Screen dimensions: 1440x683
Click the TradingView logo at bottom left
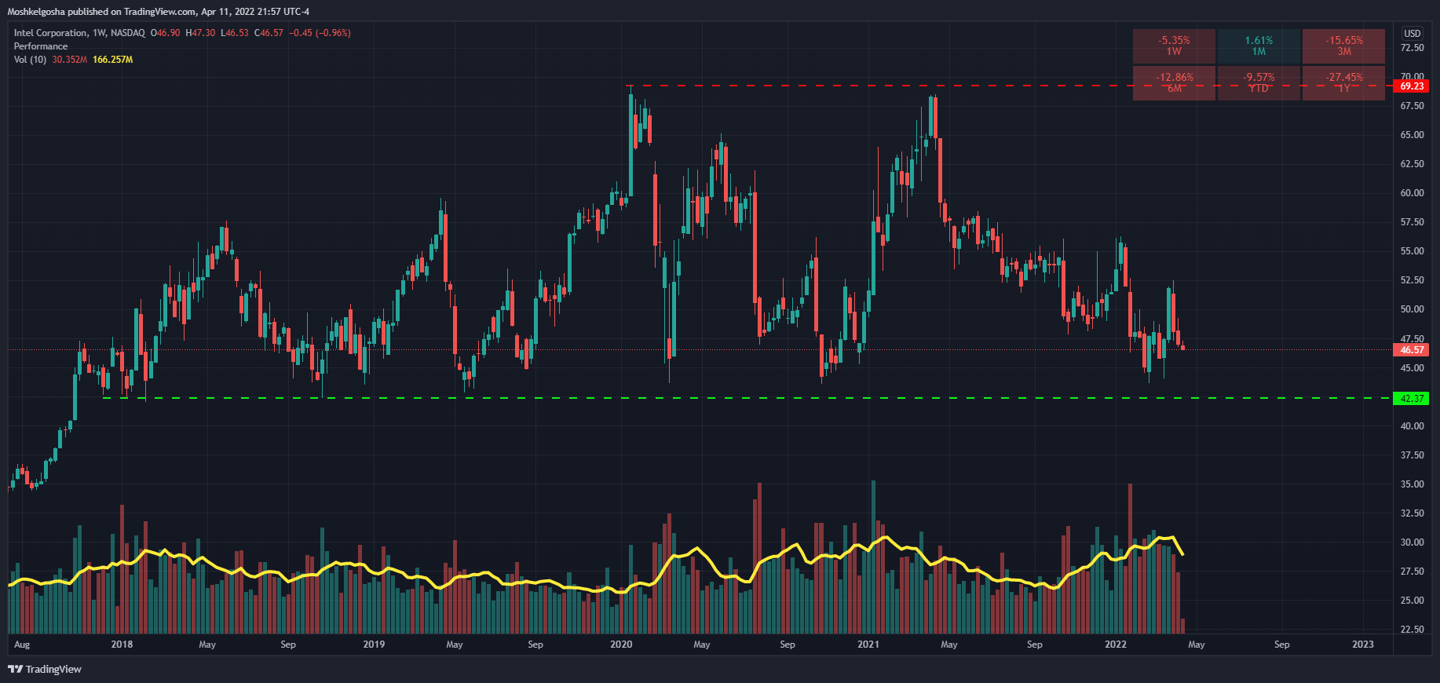click(x=45, y=669)
